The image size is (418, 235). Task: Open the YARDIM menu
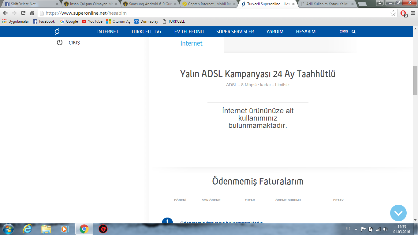275,32
